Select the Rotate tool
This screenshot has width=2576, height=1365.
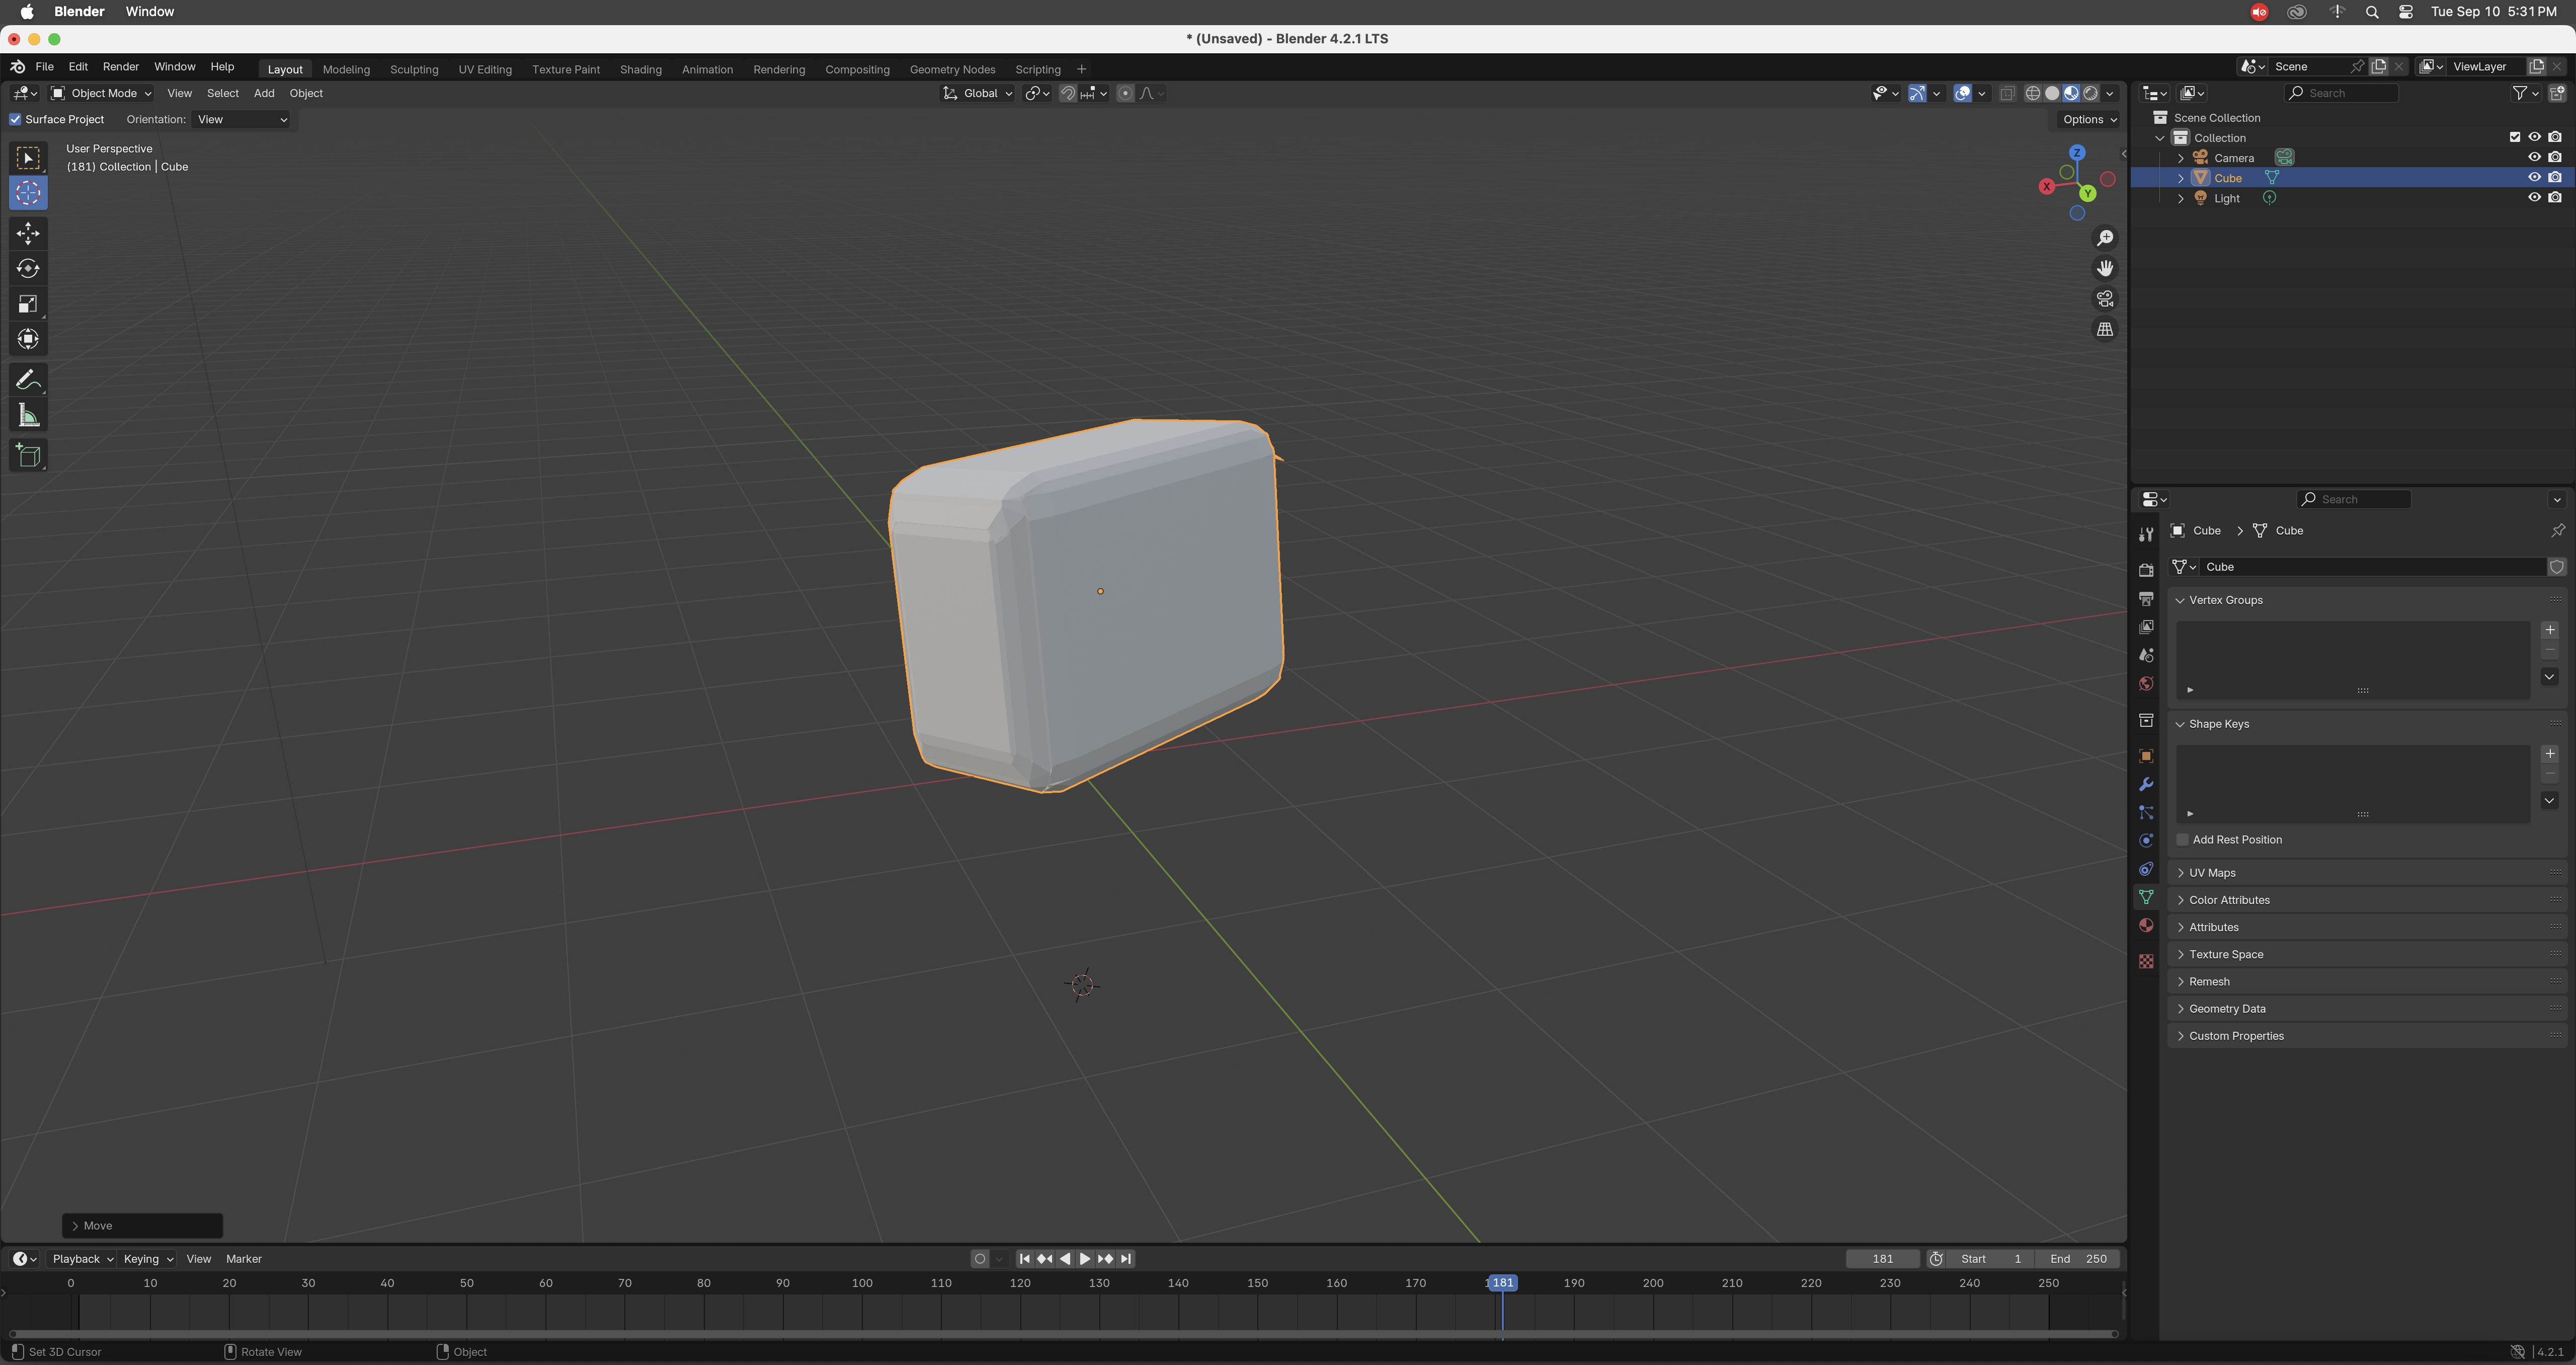point(28,268)
